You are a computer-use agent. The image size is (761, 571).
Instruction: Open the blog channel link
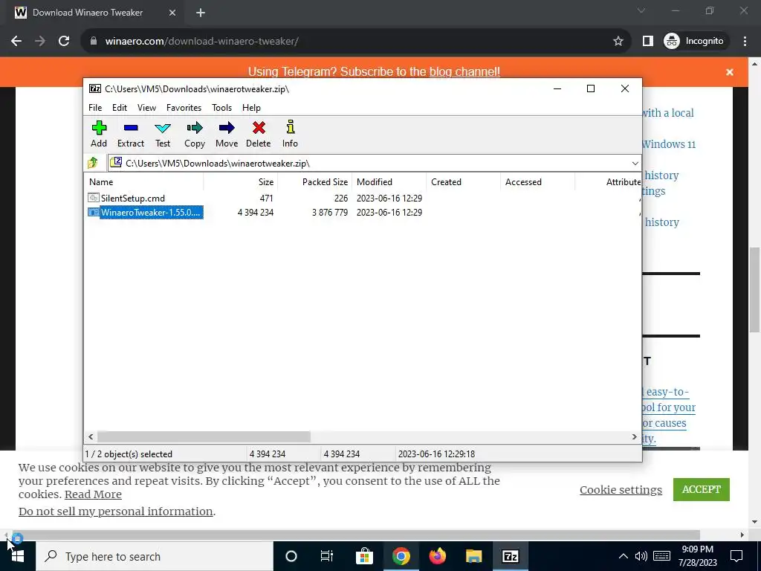coord(464,72)
